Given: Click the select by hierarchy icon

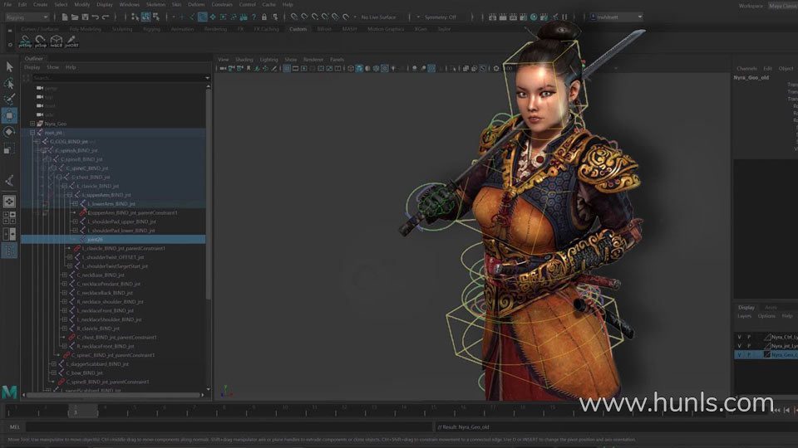Looking at the screenshot, I should pyautogui.click(x=135, y=17).
